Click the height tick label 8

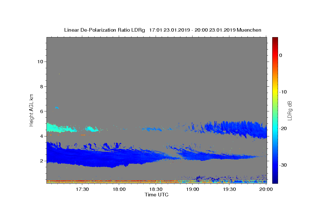(42, 86)
